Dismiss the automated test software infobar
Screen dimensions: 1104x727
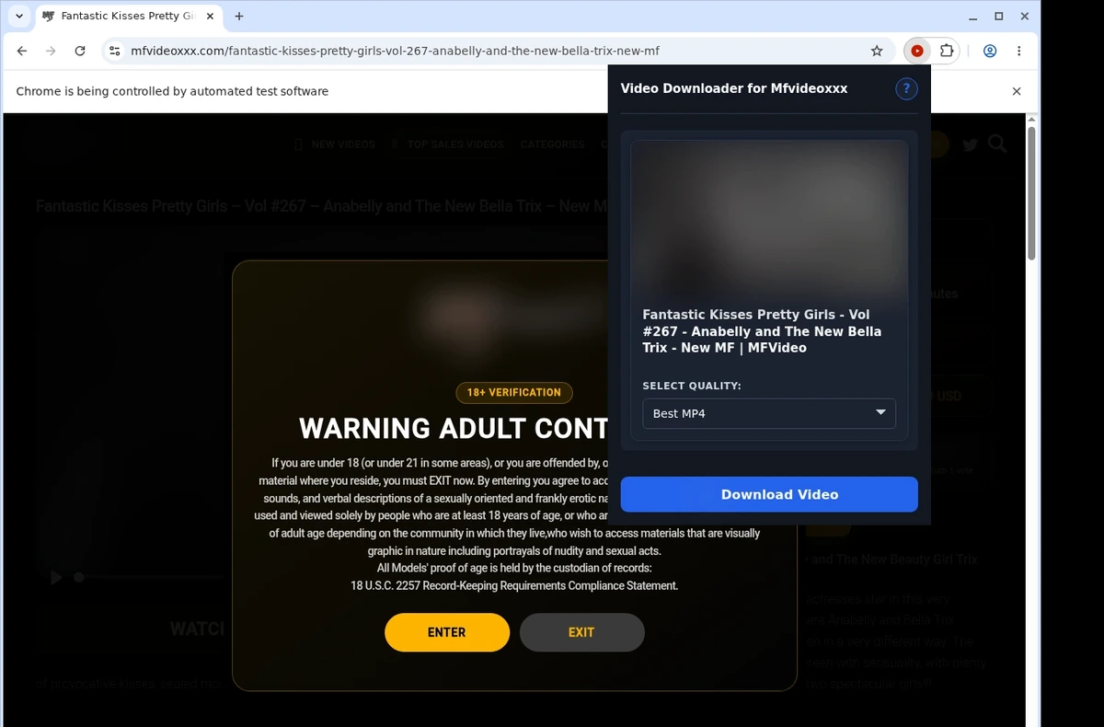[1017, 91]
